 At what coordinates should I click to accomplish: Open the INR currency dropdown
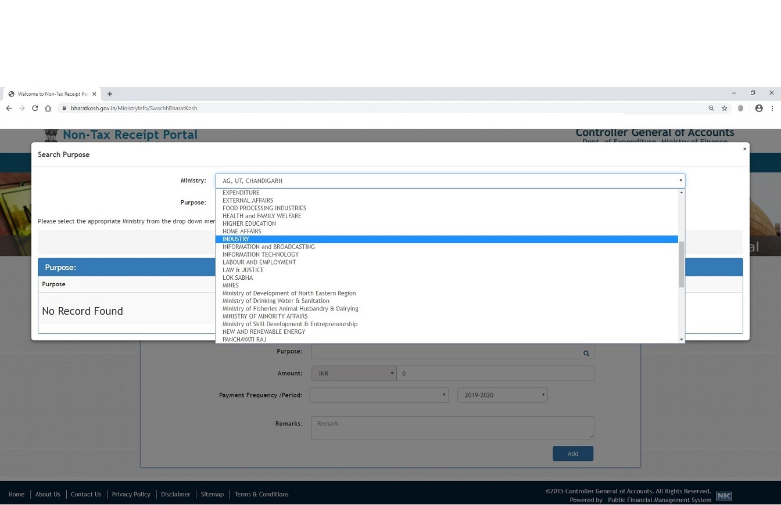point(353,373)
